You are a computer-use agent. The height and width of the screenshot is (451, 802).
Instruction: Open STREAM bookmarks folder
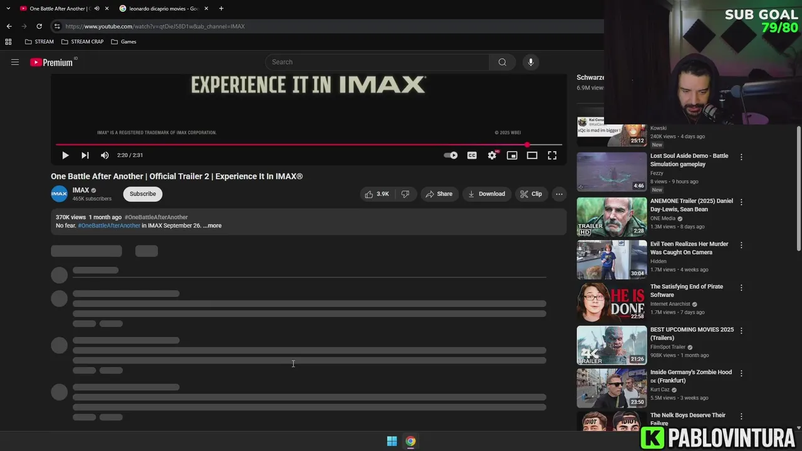tap(39, 42)
